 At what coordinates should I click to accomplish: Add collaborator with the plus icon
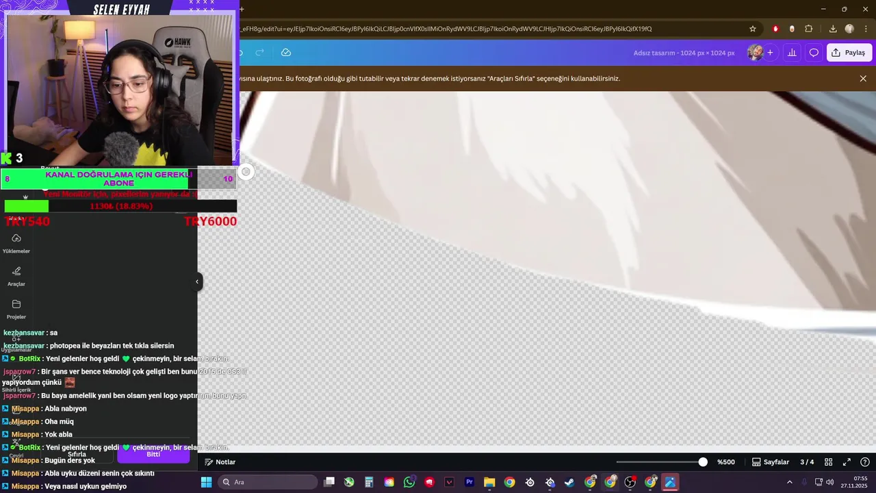click(x=770, y=53)
